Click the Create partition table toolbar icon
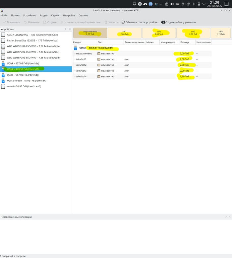The width and height of the screenshot is (232, 258). tap(163, 22)
